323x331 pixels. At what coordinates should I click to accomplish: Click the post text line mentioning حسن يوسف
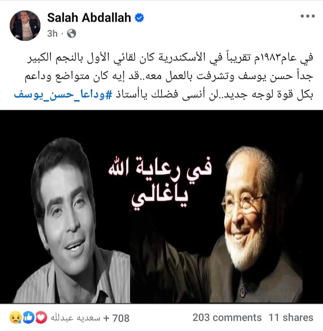point(169,76)
